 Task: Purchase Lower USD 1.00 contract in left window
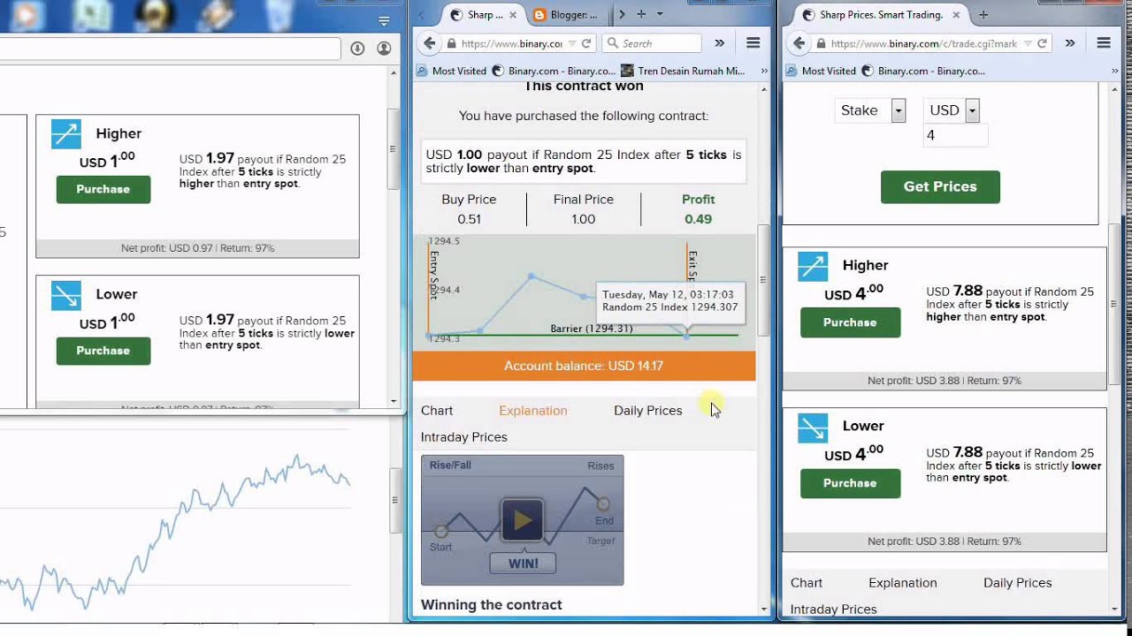[103, 351]
